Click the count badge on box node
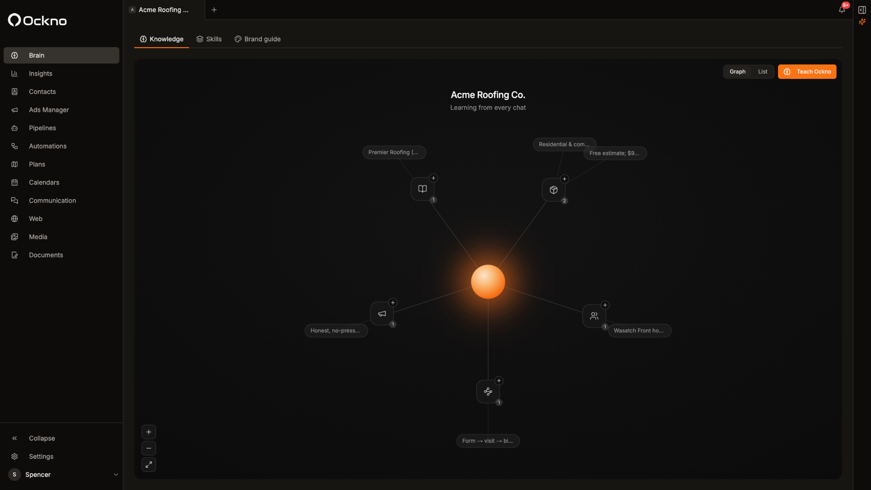This screenshot has height=490, width=871. pyautogui.click(x=564, y=201)
